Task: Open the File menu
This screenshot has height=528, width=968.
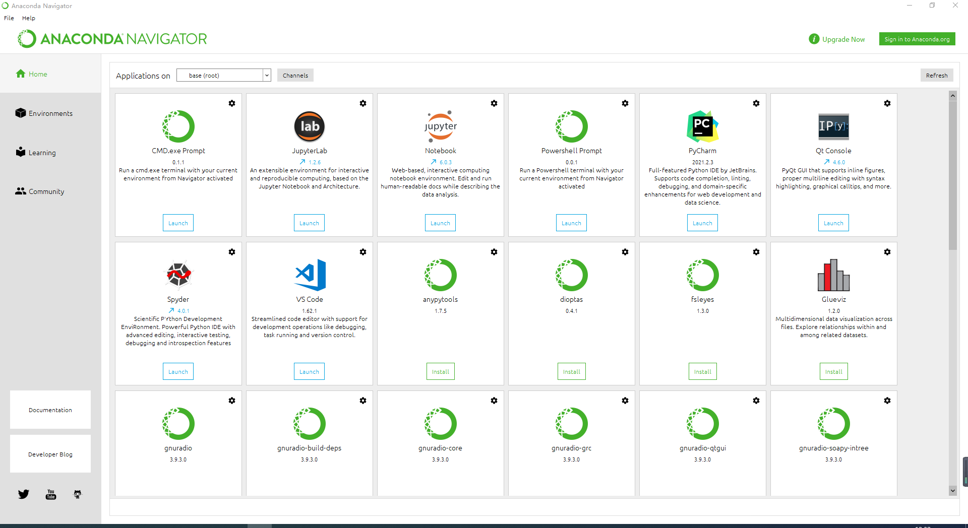Action: point(9,18)
